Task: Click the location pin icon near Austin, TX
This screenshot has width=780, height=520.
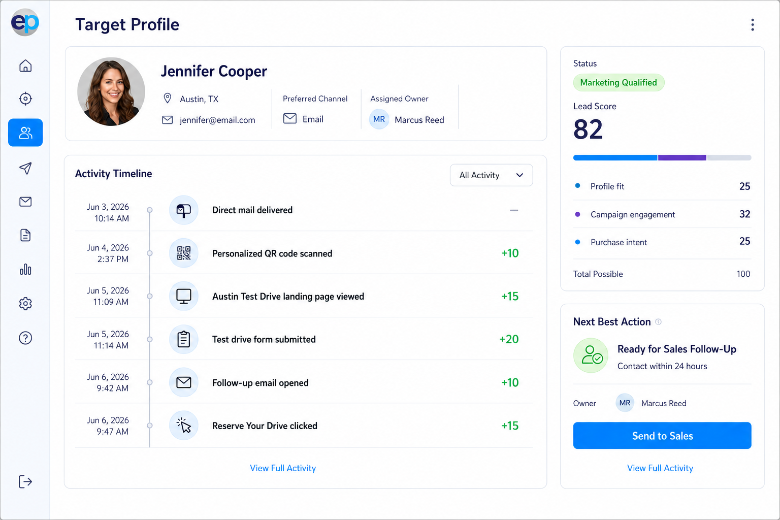Action: (x=168, y=98)
